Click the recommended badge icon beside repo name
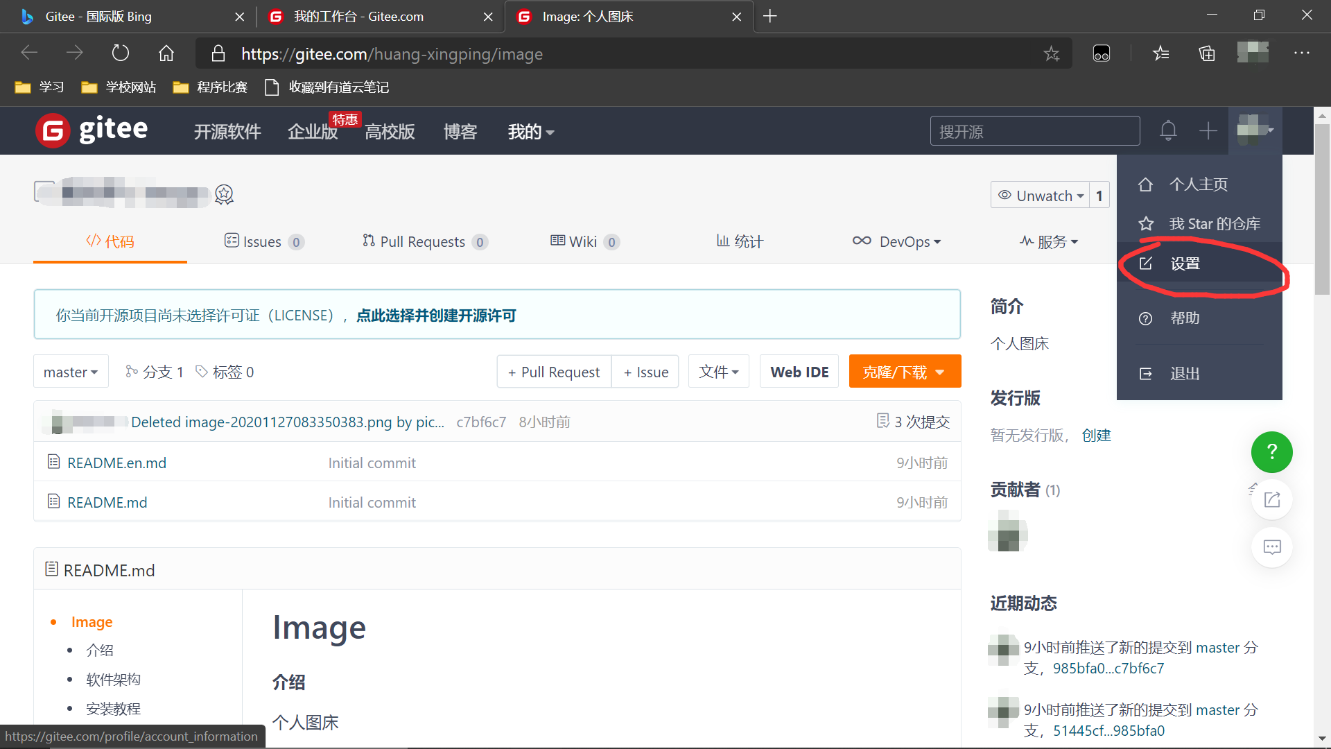Image resolution: width=1331 pixels, height=749 pixels. coord(224,194)
